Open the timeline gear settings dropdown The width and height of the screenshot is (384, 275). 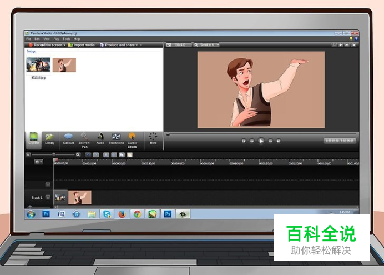[38, 162]
